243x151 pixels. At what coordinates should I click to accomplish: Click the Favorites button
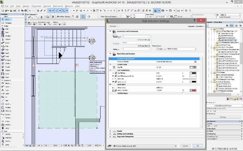(x=113, y=26)
